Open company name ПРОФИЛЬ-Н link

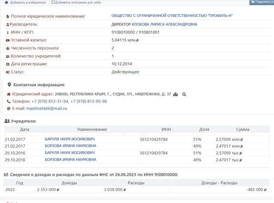click(x=175, y=16)
